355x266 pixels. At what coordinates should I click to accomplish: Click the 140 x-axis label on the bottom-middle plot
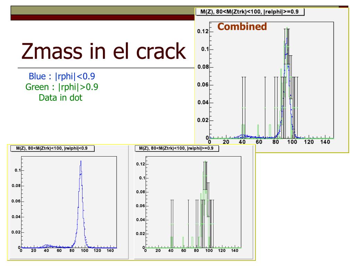coord(235,250)
